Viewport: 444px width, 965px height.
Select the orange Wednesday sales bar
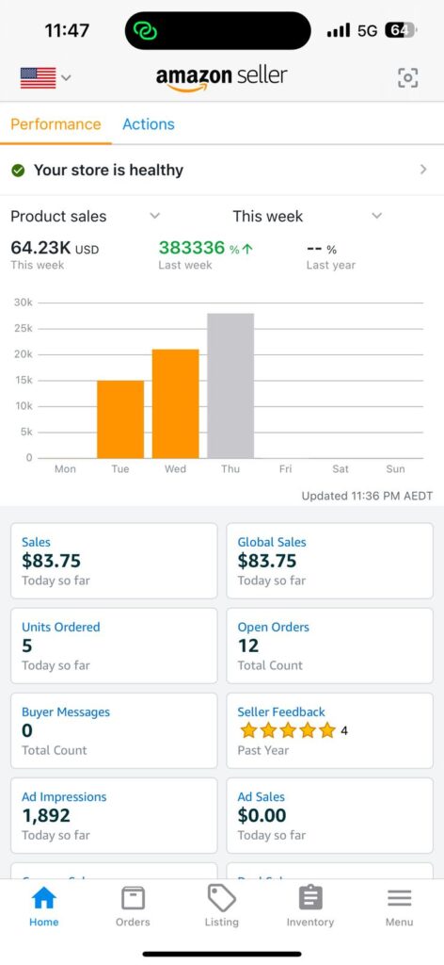(x=176, y=403)
